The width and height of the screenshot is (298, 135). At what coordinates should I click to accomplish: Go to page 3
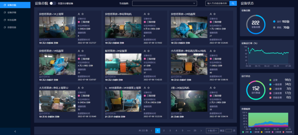pyautogui.click(x=170, y=131)
